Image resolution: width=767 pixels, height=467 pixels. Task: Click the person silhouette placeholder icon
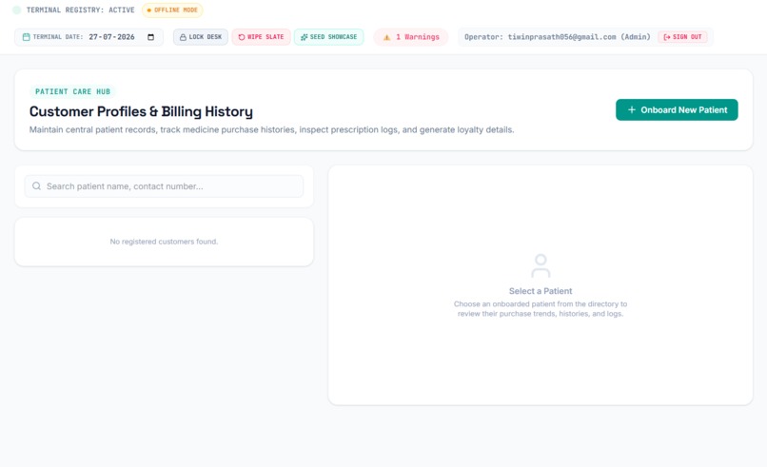[541, 265]
